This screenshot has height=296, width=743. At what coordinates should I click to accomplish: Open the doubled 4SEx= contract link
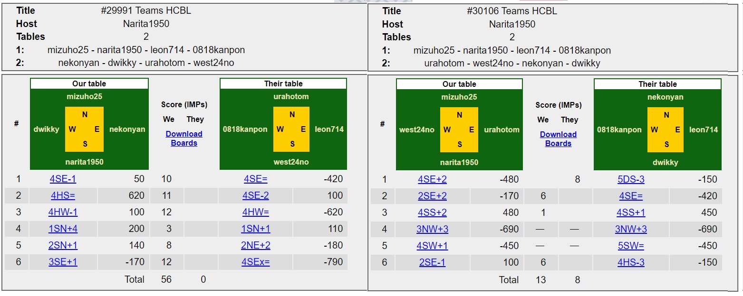(x=256, y=262)
